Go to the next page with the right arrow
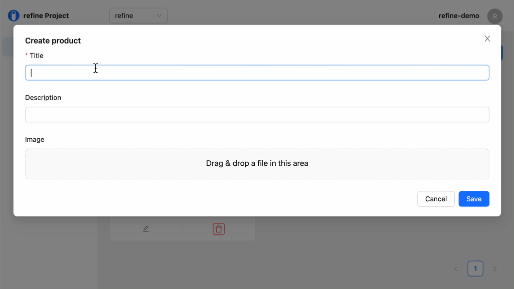Screen dimensions: 514x289 pyautogui.click(x=494, y=268)
